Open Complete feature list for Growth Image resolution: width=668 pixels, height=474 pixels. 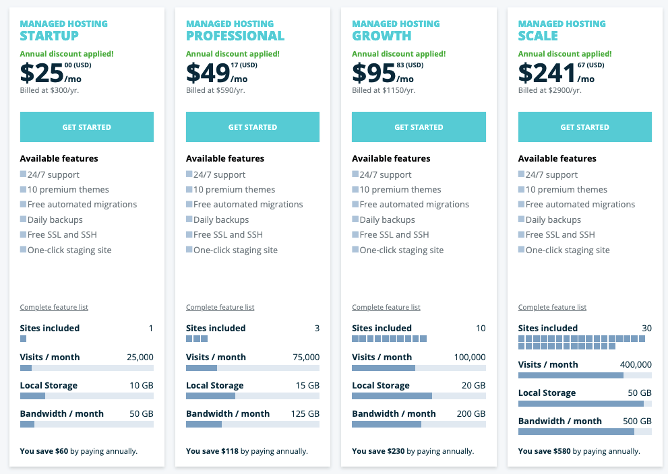pyautogui.click(x=386, y=307)
